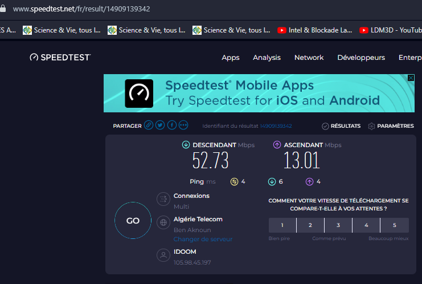The width and height of the screenshot is (422, 284).
Task: Click the site lock icon in the address bar
Action: tap(3, 9)
